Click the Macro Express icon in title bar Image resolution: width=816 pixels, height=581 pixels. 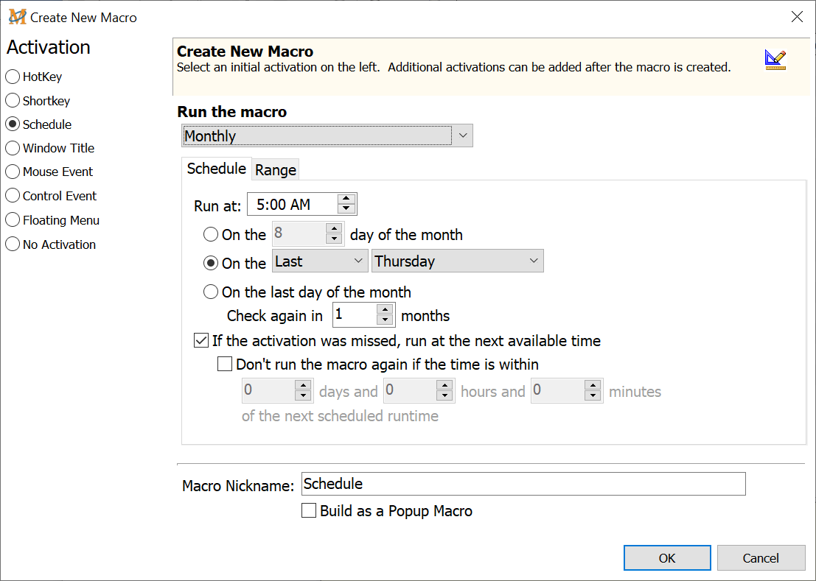pyautogui.click(x=17, y=17)
